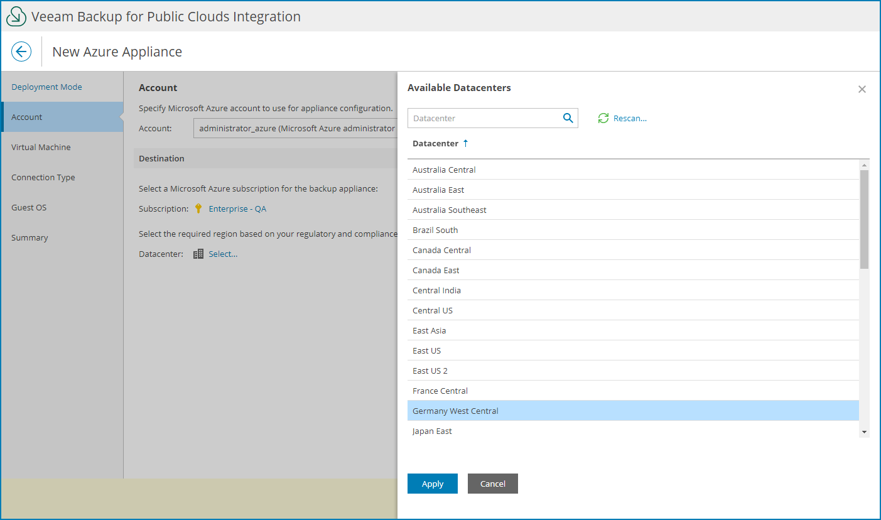Click inside the Datacenter search box
This screenshot has height=520, width=881.
tap(484, 118)
